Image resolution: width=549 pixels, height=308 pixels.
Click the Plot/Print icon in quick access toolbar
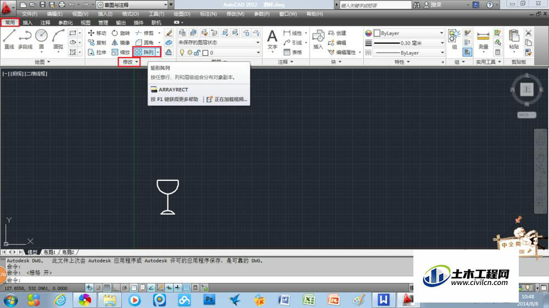(x=62, y=5)
